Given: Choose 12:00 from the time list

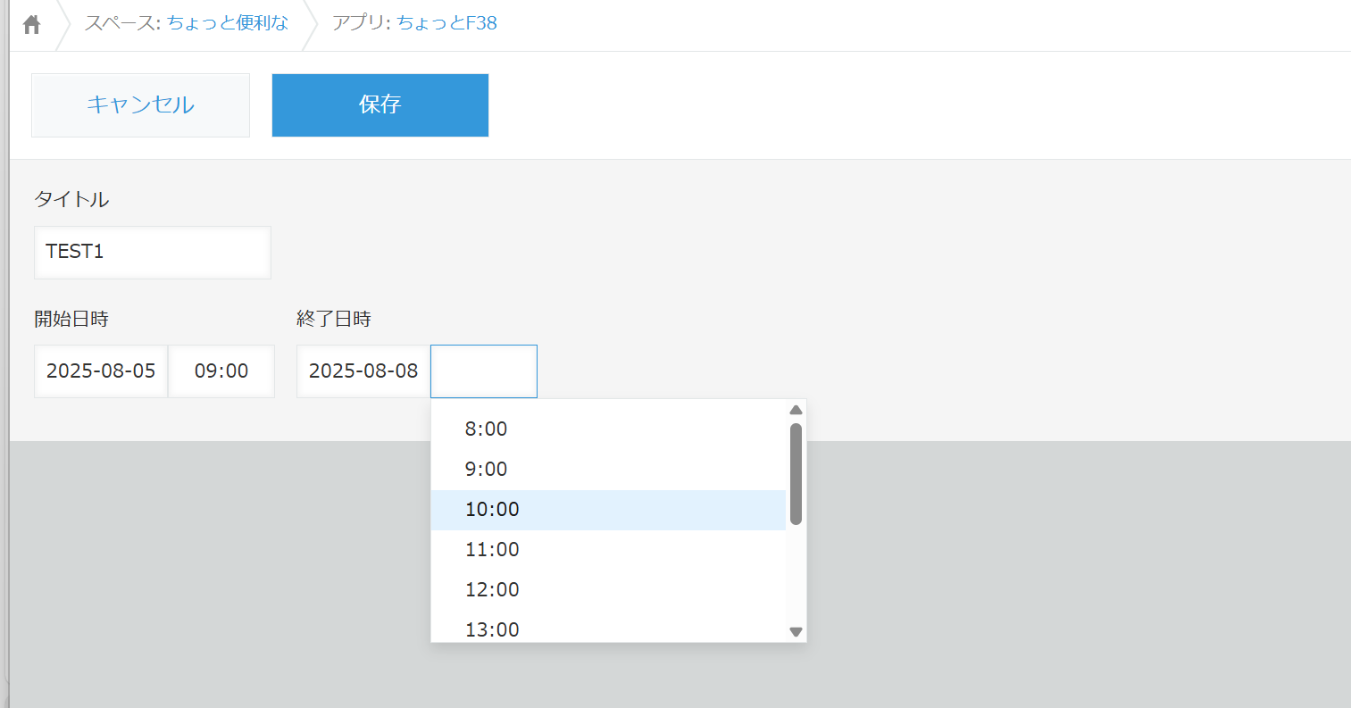Looking at the screenshot, I should click(492, 590).
